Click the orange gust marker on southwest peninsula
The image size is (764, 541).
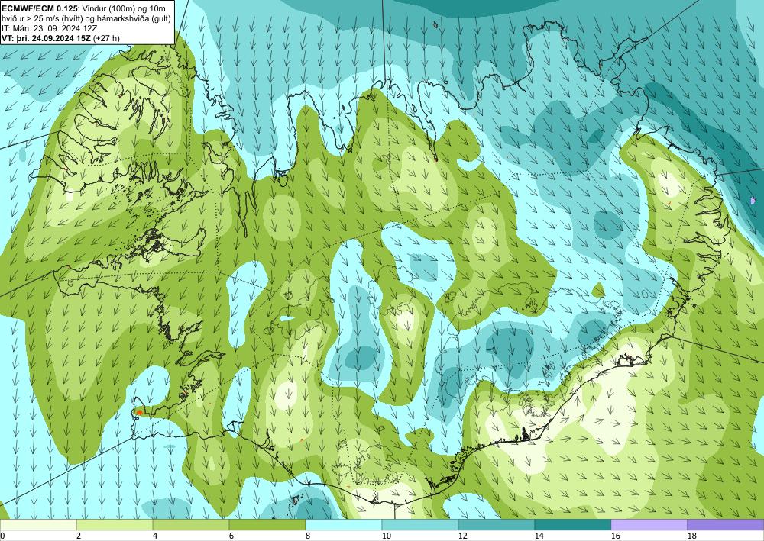139,413
